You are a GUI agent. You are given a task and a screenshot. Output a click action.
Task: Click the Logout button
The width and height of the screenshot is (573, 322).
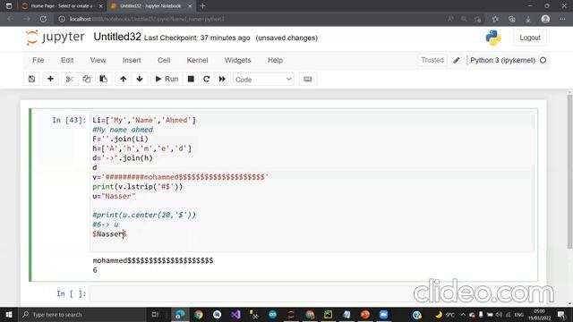[530, 38]
